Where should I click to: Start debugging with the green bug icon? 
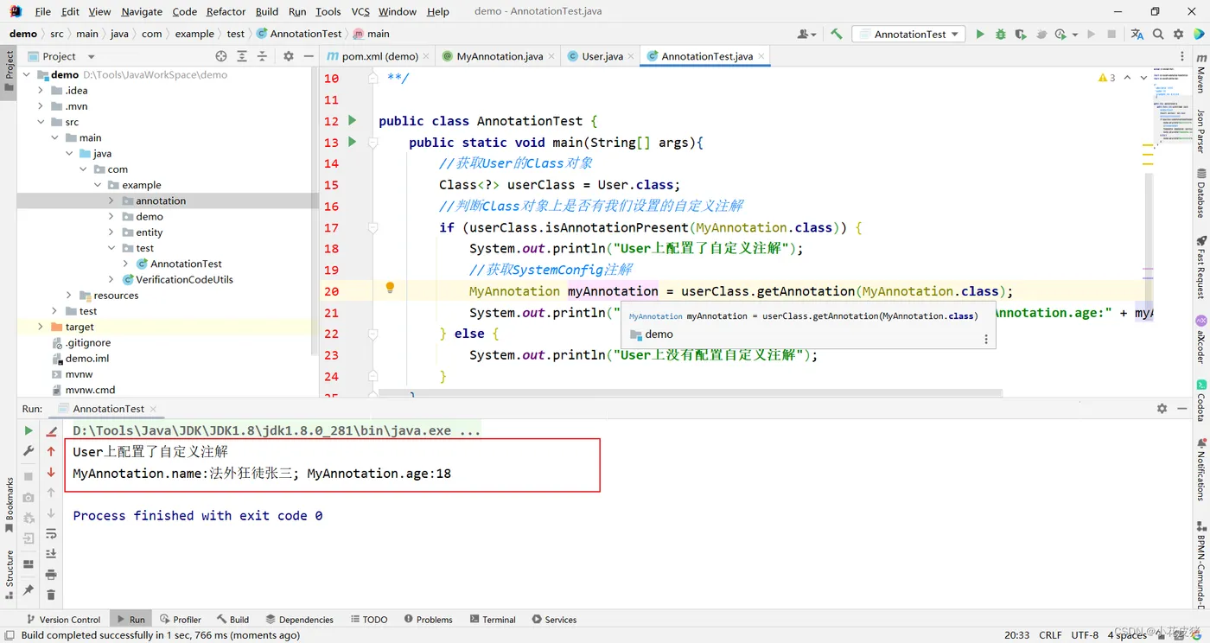1000,35
